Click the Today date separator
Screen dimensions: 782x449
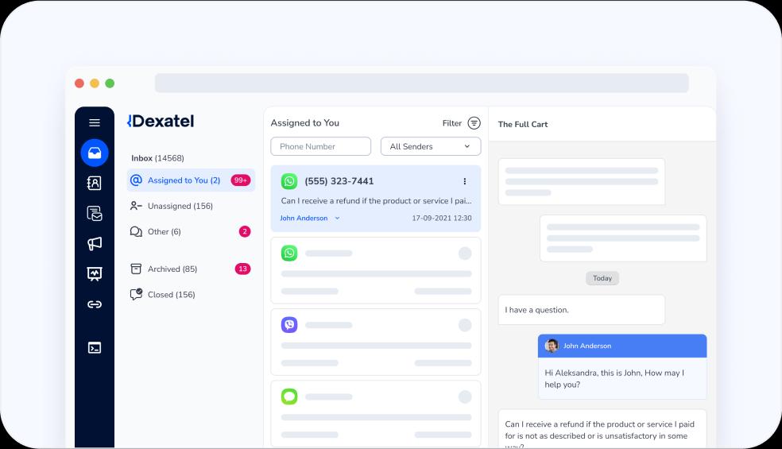[x=602, y=278]
